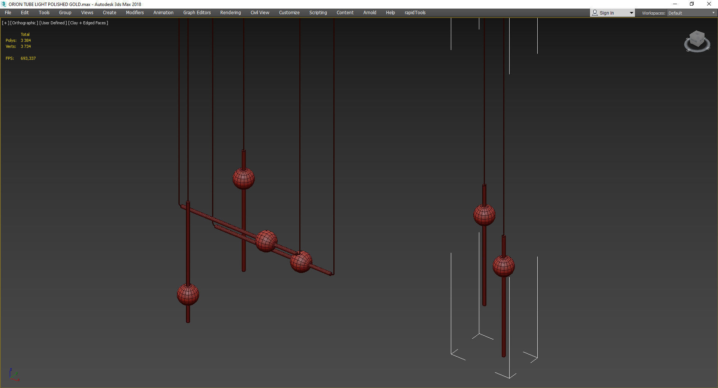This screenshot has width=718, height=388.
Task: Open the Civil View menu
Action: click(260, 13)
